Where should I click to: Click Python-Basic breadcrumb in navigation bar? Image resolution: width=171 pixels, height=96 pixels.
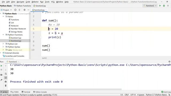coord(6,6)
